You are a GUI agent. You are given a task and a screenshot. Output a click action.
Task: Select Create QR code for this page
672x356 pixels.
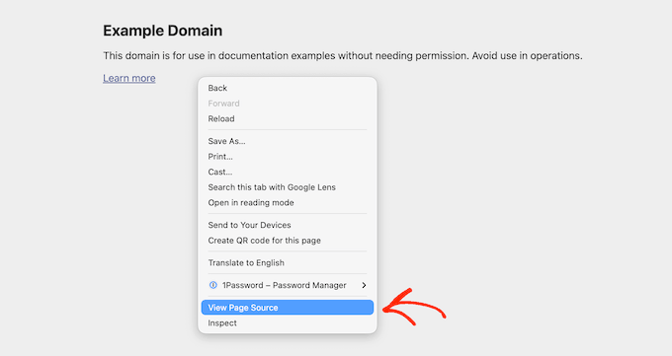288,241
